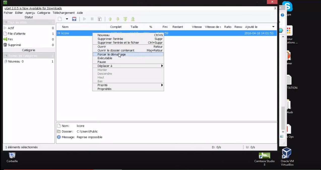This screenshot has width=321, height=170.
Task: Sort by the Ajouté le column header
Action: pos(251,27)
